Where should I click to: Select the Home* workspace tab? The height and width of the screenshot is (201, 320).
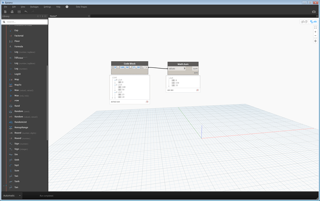coord(53,16)
